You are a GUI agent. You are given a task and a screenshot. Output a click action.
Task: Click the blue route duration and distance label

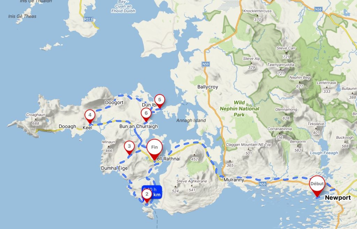[152, 192]
